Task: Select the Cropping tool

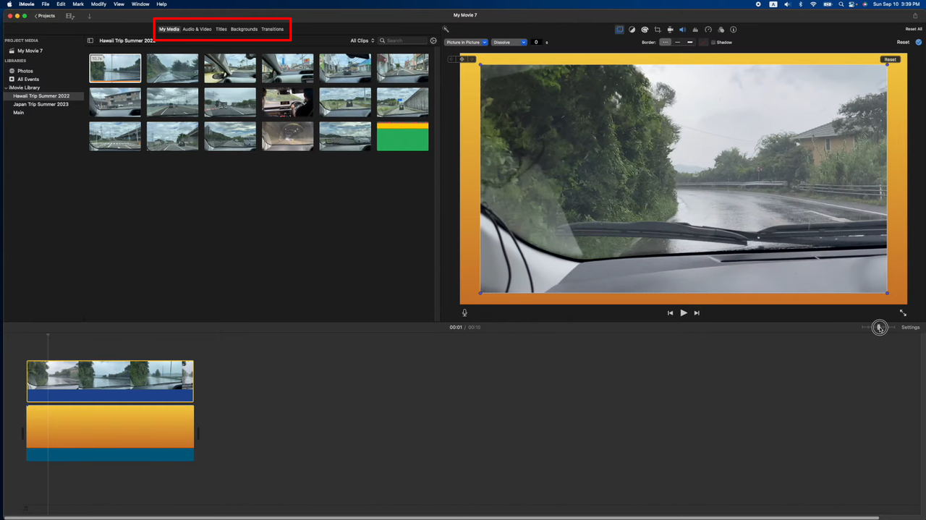Action: pyautogui.click(x=657, y=30)
